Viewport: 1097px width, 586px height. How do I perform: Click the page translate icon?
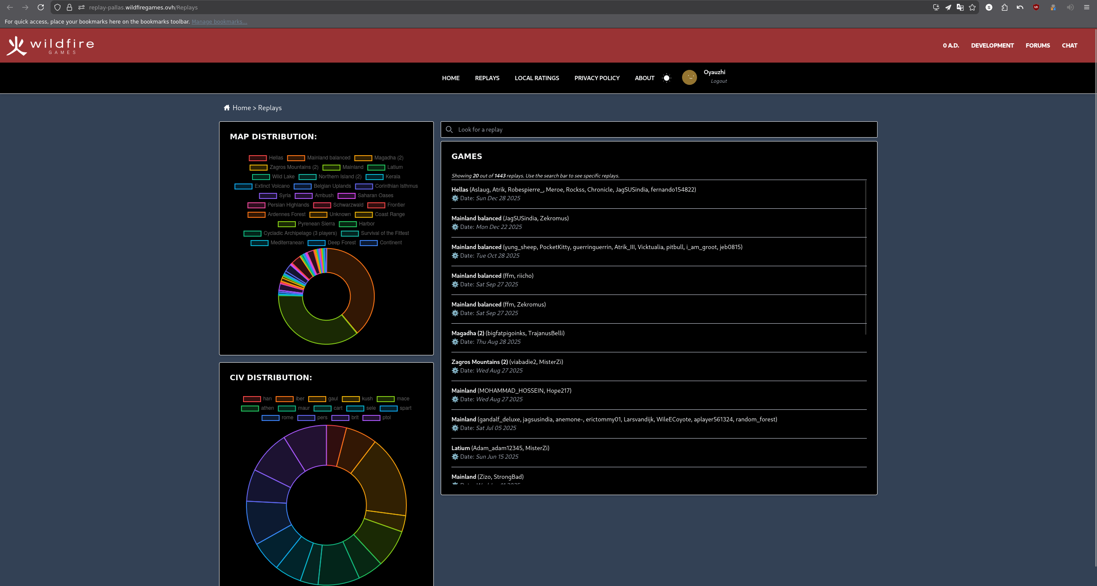click(x=960, y=7)
